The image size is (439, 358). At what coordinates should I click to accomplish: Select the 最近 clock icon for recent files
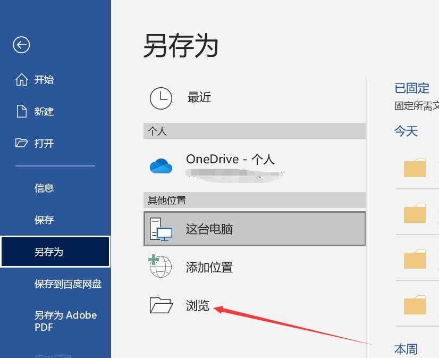pyautogui.click(x=161, y=98)
